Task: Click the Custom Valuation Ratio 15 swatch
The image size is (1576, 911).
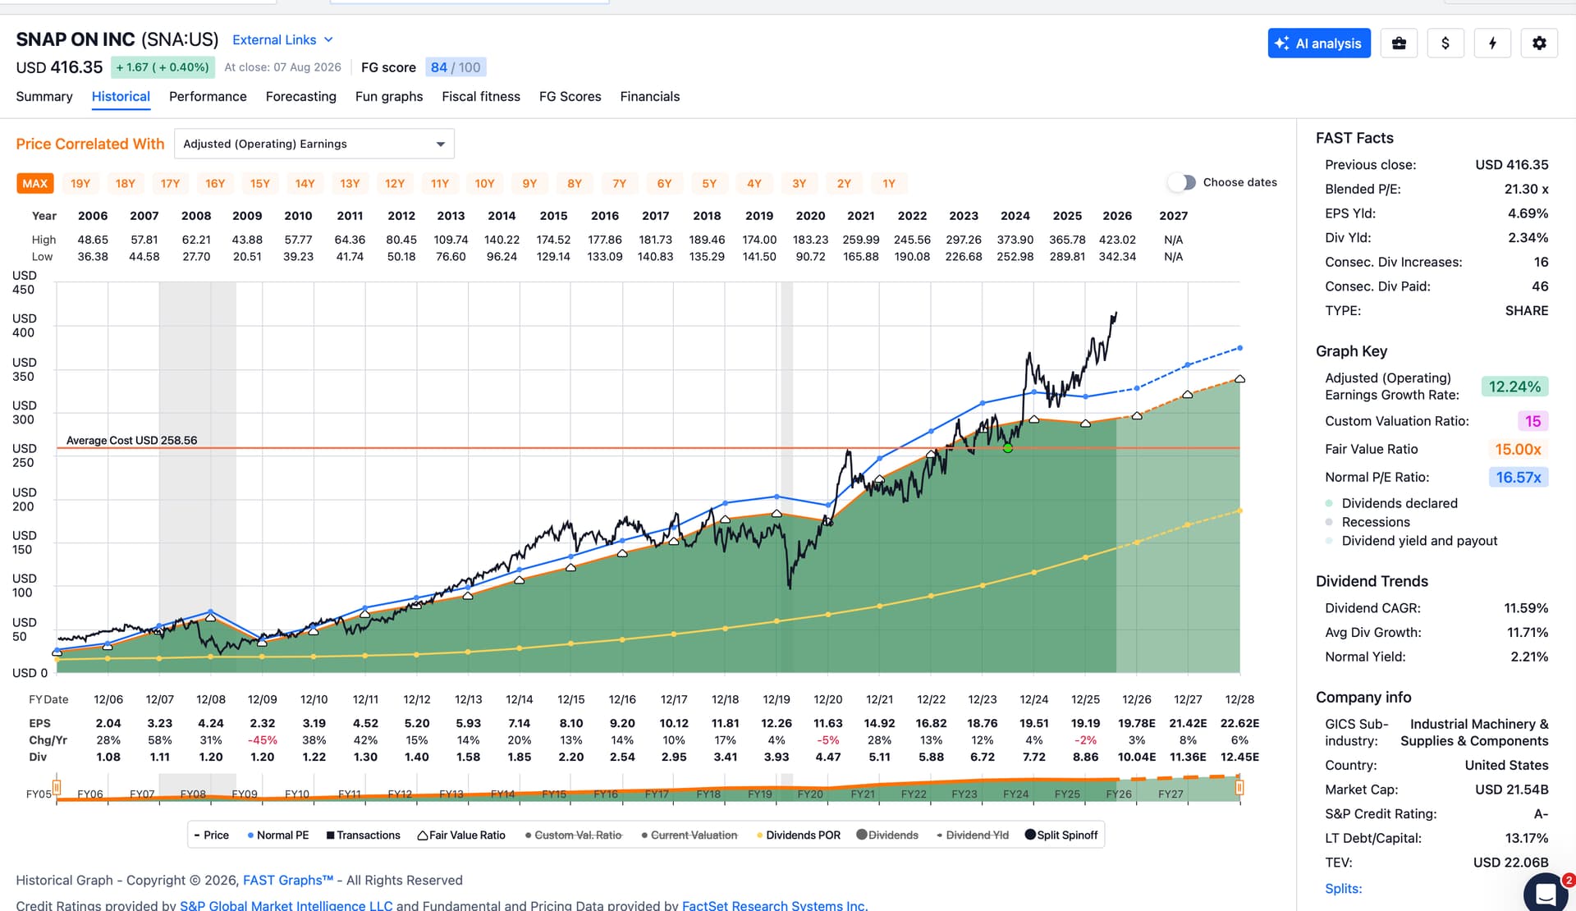Action: (x=1532, y=421)
